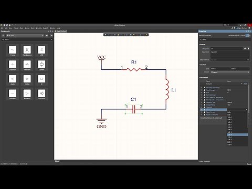Click the Designator input field
The image size is (252, 189).
click(227, 48)
